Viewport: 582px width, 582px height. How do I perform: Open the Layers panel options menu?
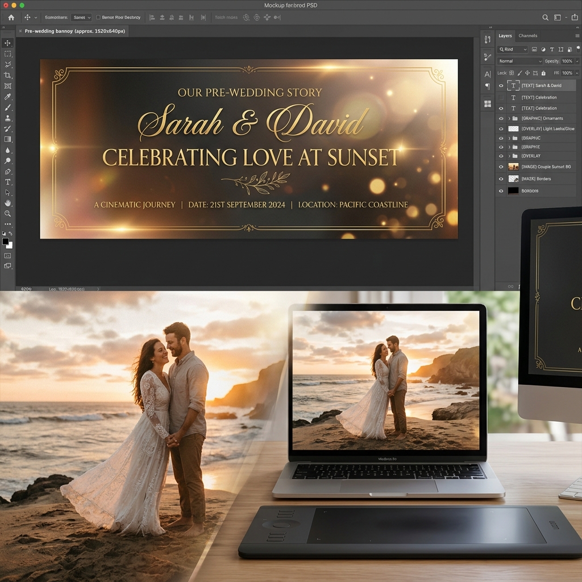pyautogui.click(x=577, y=36)
